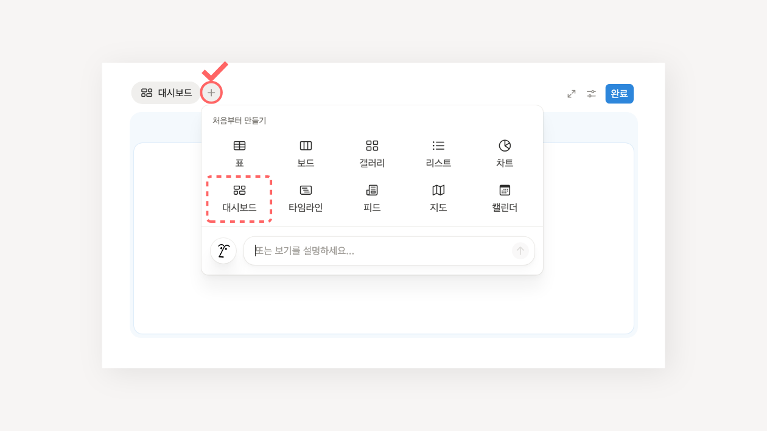
Task: Pick the 타임라인 (timeline) view icon
Action: tap(306, 191)
